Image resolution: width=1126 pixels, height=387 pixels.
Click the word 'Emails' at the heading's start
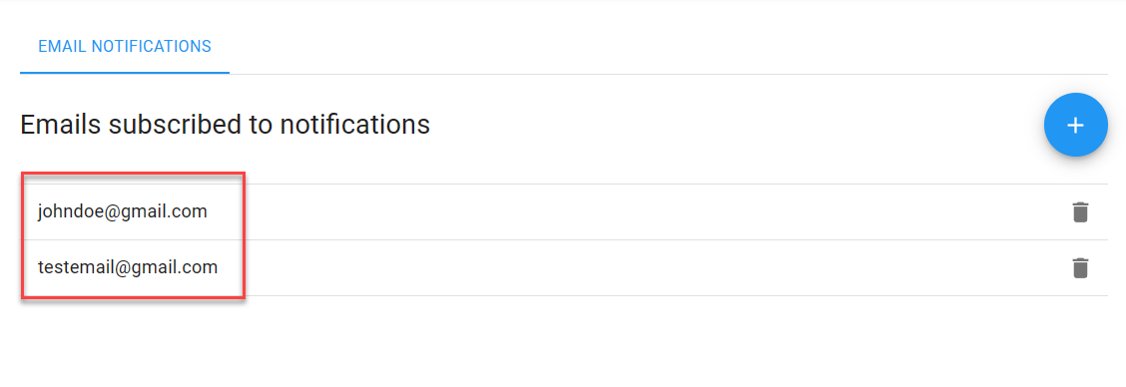[x=61, y=125]
